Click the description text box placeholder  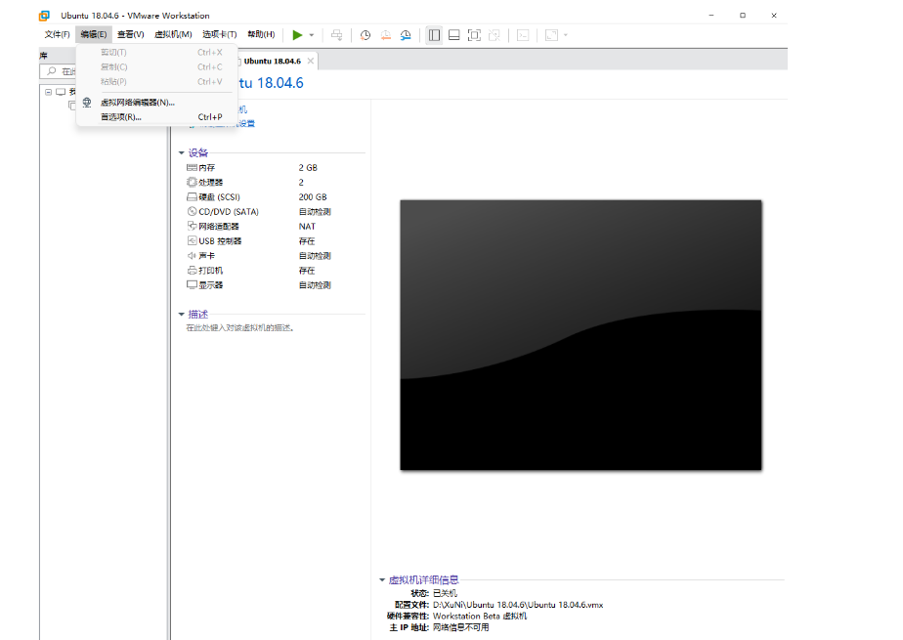pyautogui.click(x=240, y=328)
